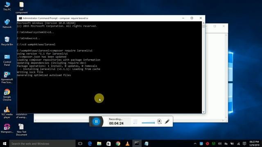This screenshot has height=147, width=262.
Task: Close the background white window
Action: pos(224,26)
